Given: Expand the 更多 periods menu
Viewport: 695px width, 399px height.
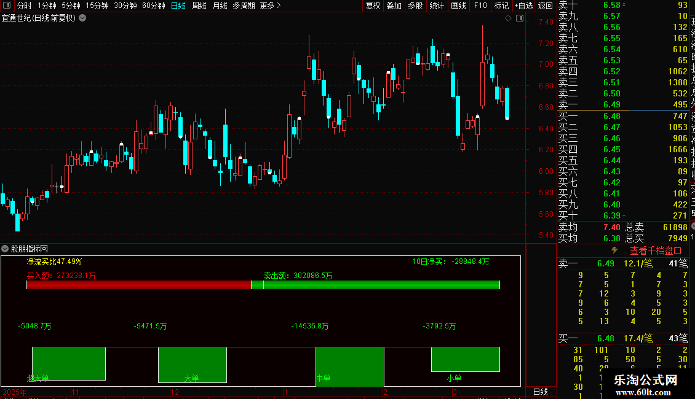Looking at the screenshot, I should pos(270,6).
